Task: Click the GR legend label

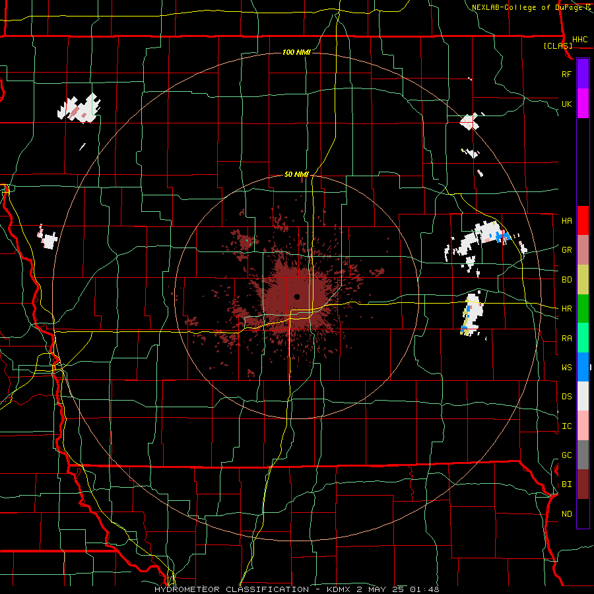Action: (566, 250)
